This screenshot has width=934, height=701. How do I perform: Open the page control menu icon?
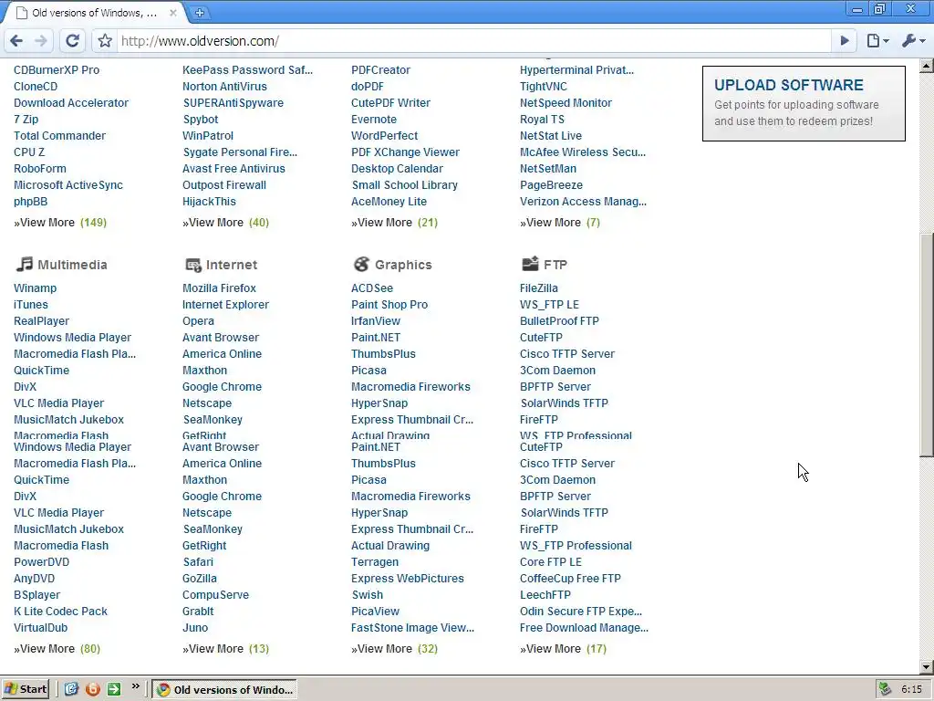[877, 40]
